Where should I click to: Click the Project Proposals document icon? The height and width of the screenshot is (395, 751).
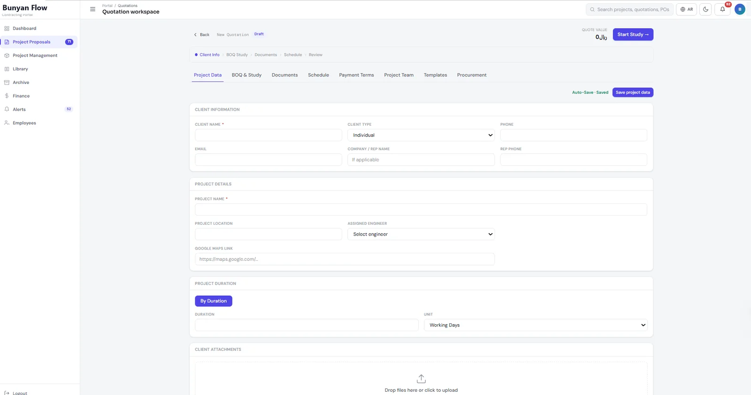tap(7, 42)
